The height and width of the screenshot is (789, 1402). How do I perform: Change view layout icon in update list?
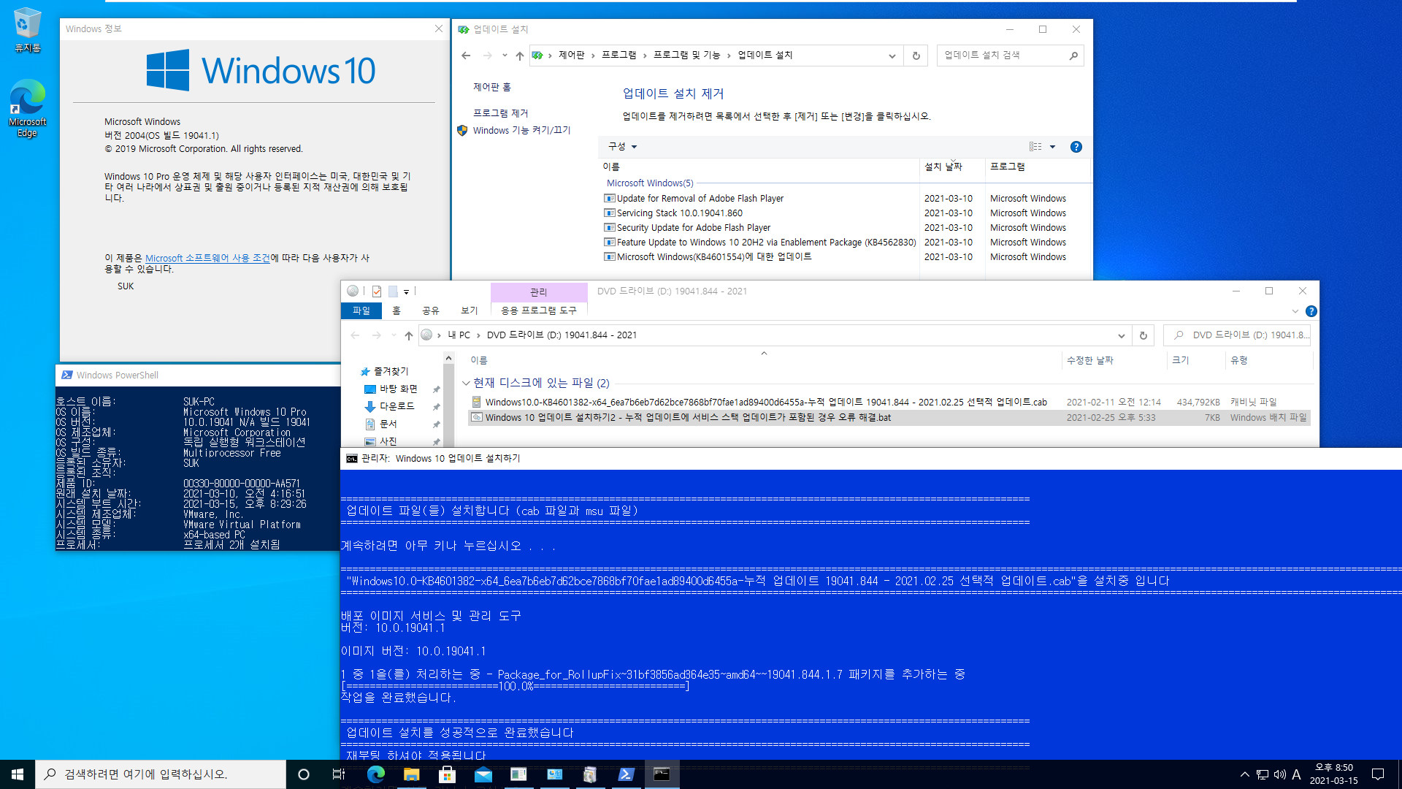1035,147
